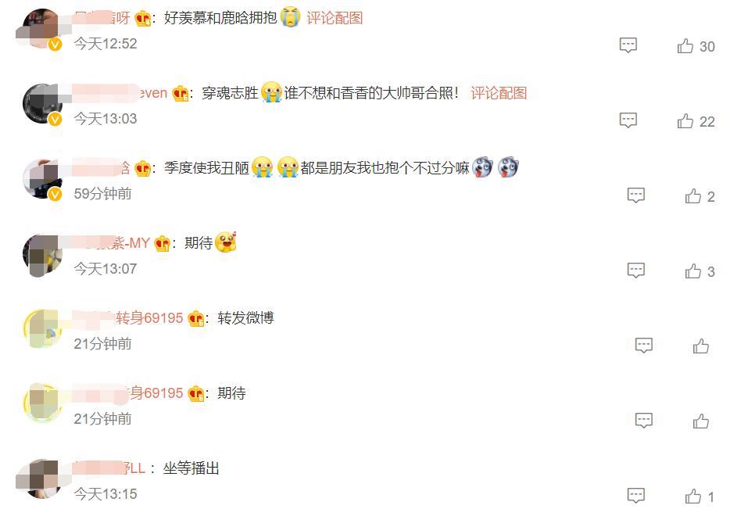The height and width of the screenshot is (509, 748).
Task: Like the comment posted 今天13:03
Action: (696, 121)
